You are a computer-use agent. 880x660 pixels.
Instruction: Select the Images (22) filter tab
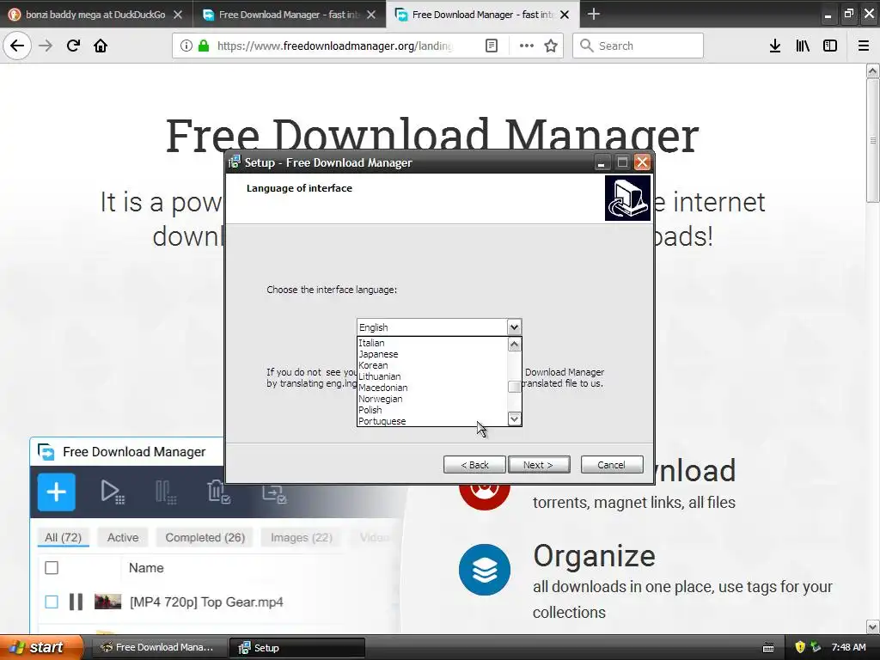[x=302, y=538]
